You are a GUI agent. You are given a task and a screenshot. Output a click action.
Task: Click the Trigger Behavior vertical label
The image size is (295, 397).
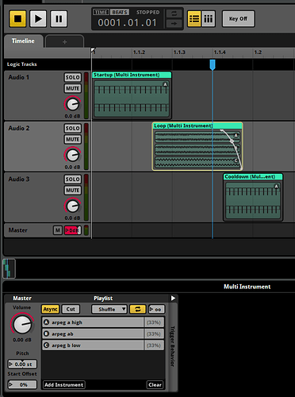click(173, 346)
